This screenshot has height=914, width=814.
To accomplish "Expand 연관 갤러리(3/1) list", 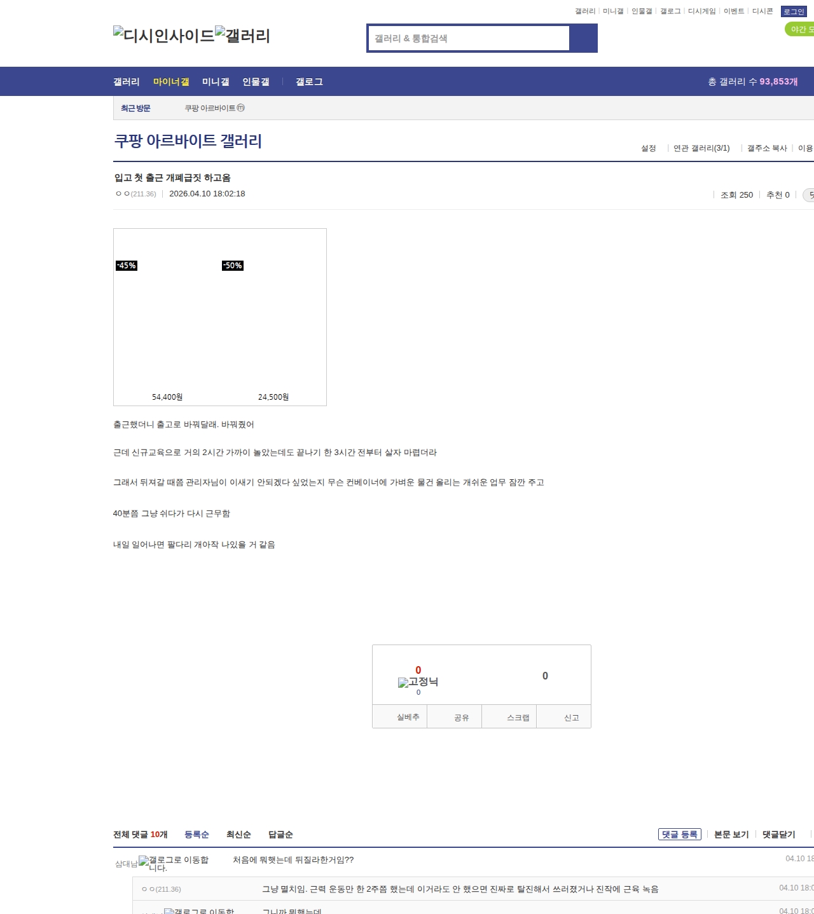I will point(701,148).
